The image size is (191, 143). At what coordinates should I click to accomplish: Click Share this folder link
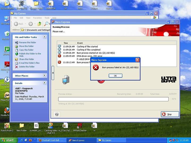(27, 59)
